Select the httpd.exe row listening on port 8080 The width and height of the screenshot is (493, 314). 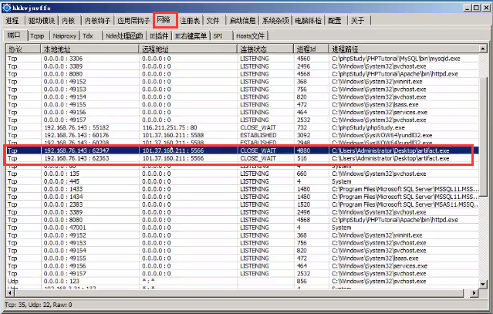point(231,73)
